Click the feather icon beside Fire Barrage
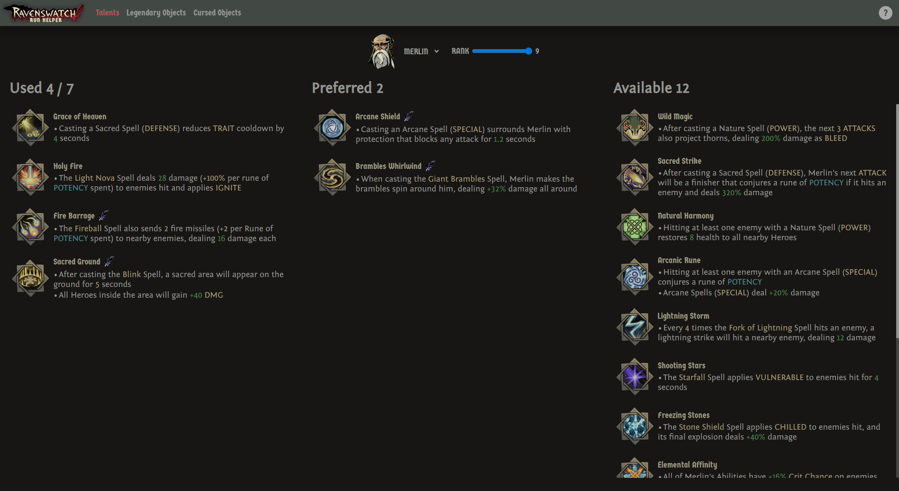899x491 pixels. point(103,215)
